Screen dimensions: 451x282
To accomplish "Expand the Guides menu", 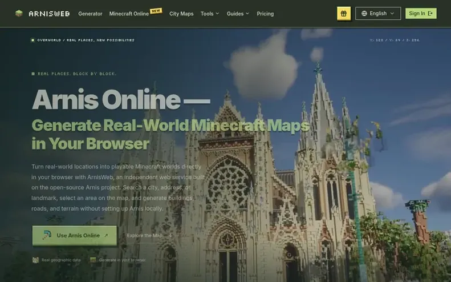I will point(238,14).
